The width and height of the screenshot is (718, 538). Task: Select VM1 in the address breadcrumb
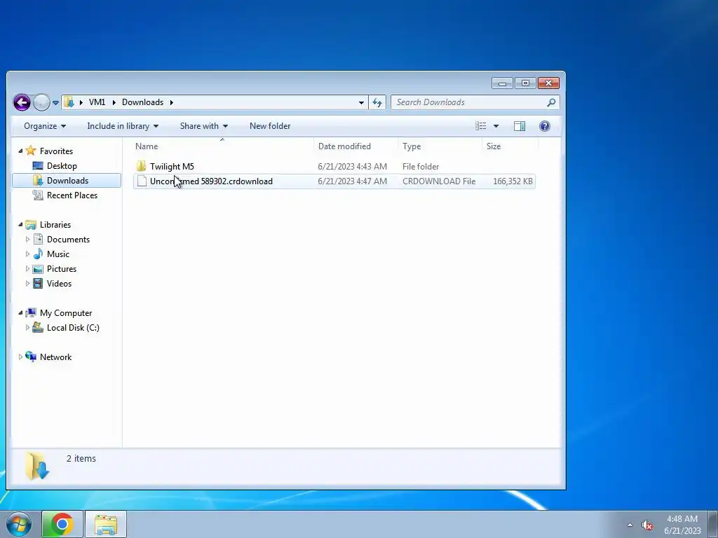tap(97, 102)
